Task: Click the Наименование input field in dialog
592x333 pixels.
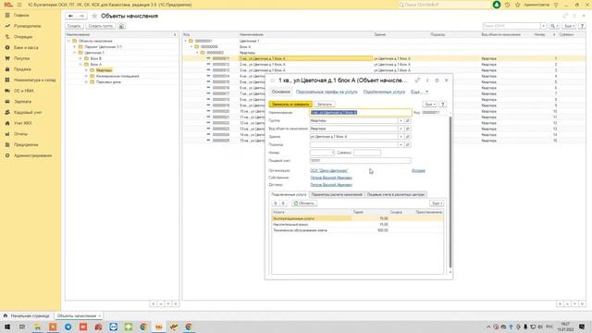Action: [x=361, y=113]
